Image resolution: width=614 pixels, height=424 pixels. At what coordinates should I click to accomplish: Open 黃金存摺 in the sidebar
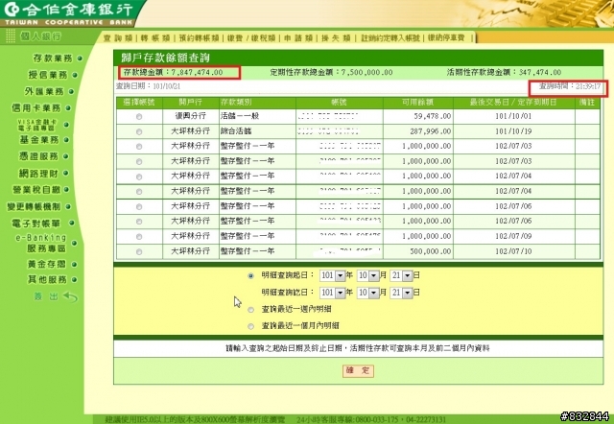(46, 264)
